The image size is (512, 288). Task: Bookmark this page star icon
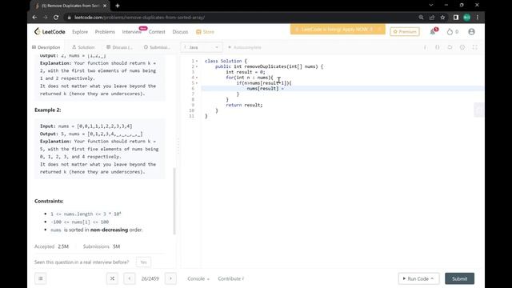point(442,18)
